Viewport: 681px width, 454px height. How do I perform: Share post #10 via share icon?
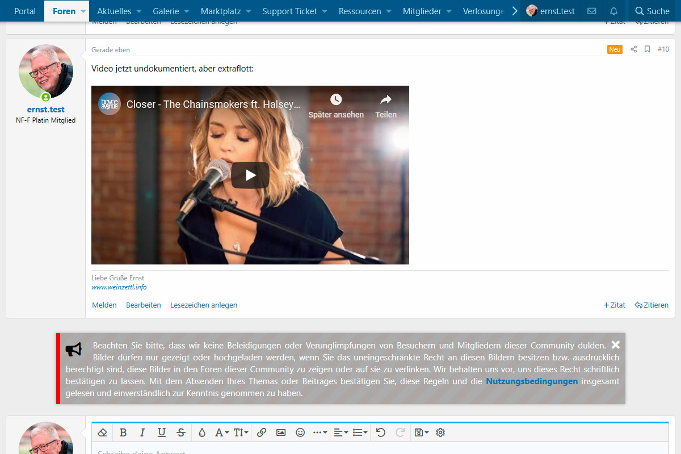[x=634, y=49]
